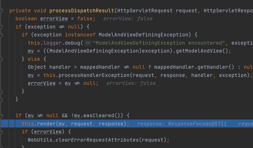The width and height of the screenshot is (253, 148).
Task: Fold the 'if (errorView)' block
Action: pos(1,132)
